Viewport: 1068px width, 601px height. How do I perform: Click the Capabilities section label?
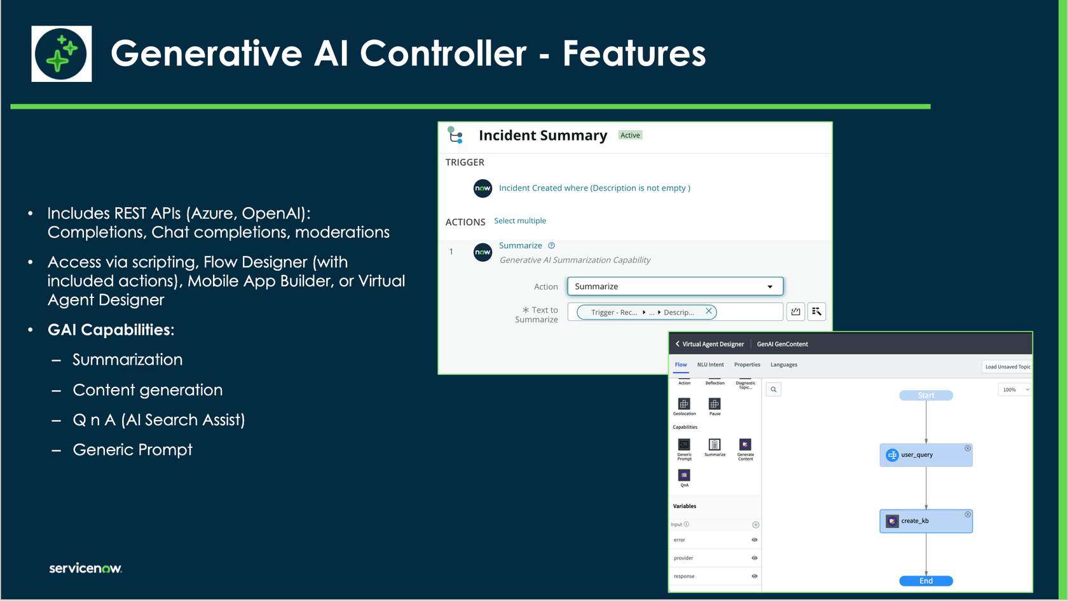click(685, 427)
